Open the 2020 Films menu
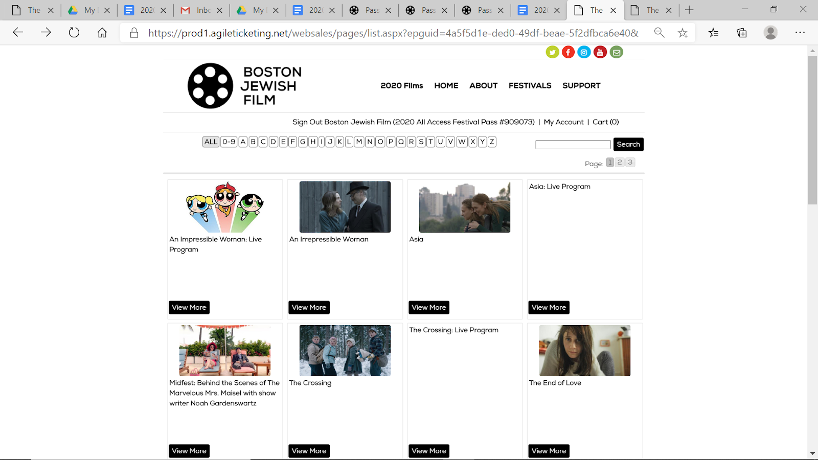The image size is (818, 460). tap(402, 85)
